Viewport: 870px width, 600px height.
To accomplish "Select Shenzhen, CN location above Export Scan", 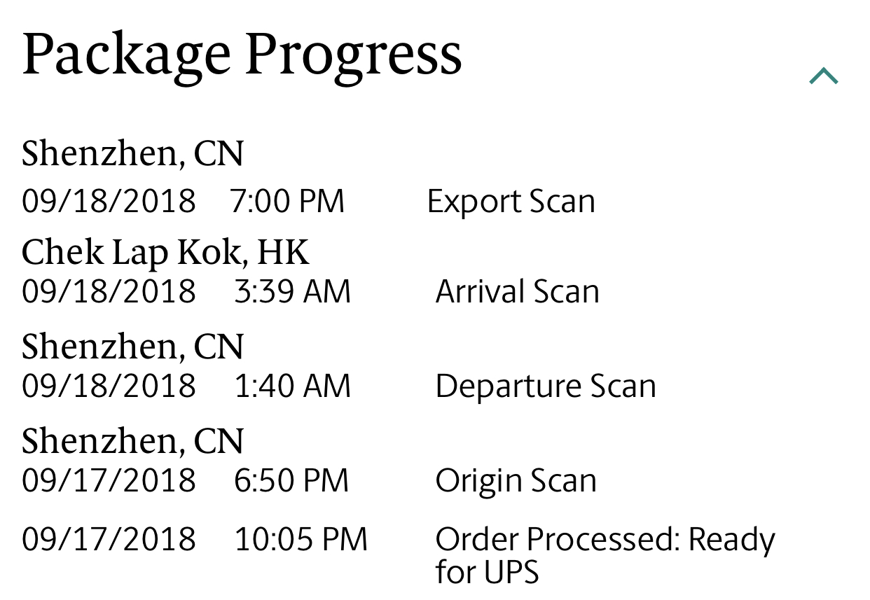I will [x=132, y=153].
